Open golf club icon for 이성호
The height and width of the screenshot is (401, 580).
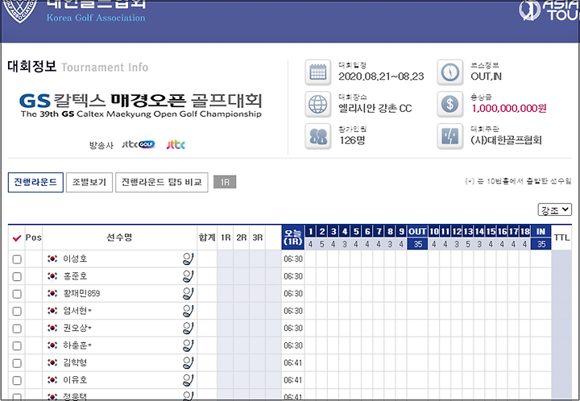(188, 258)
